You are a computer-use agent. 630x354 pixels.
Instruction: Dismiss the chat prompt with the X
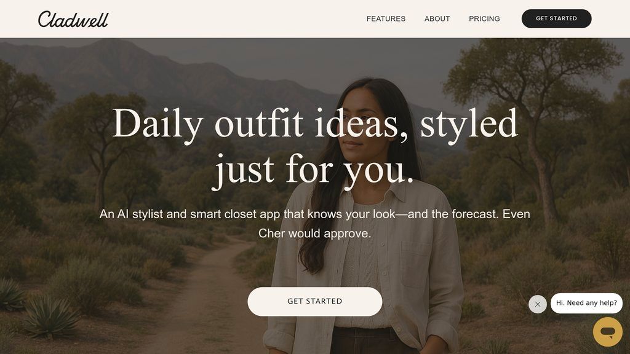coord(538,304)
